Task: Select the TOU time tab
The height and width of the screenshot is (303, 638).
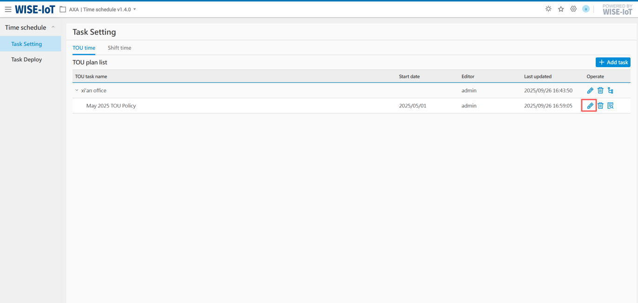Action: point(84,48)
